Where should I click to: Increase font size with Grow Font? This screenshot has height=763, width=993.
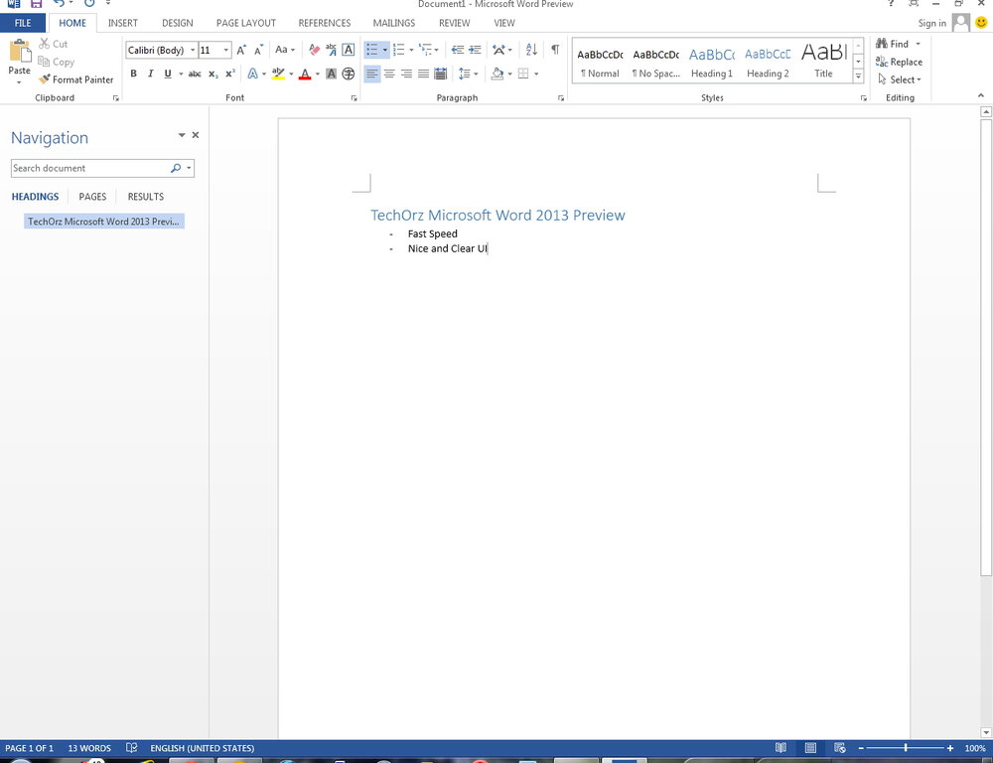[x=241, y=50]
